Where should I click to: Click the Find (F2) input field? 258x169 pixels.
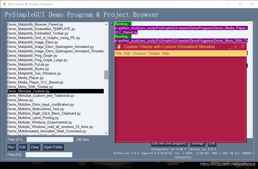(49, 155)
